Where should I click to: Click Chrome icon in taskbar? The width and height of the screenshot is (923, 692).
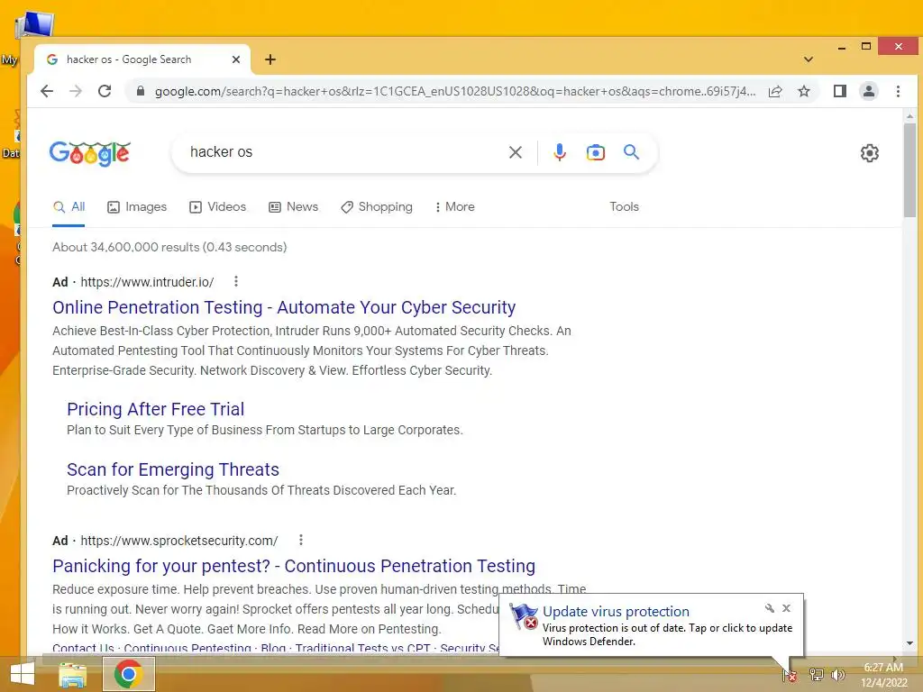(x=129, y=674)
